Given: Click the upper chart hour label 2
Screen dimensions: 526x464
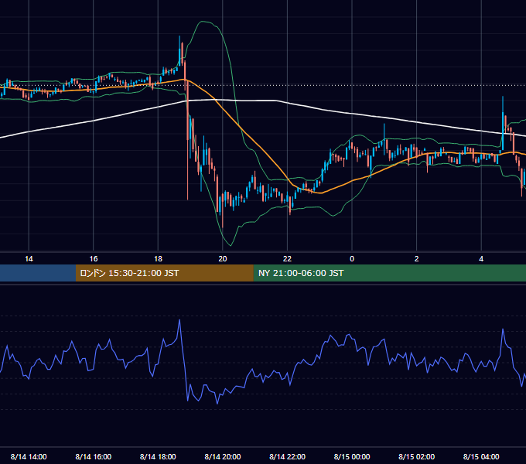Looking at the screenshot, I should [x=417, y=259].
